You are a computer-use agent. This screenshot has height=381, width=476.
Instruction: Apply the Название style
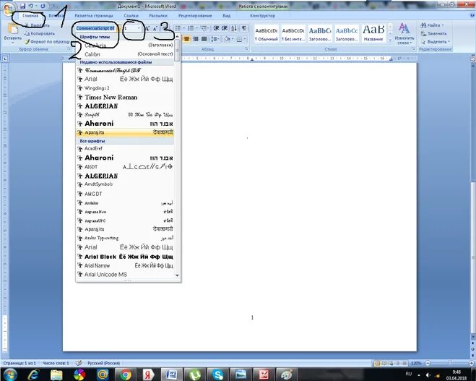[x=373, y=33]
